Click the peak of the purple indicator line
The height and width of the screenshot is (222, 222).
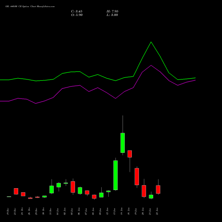tap(151, 65)
